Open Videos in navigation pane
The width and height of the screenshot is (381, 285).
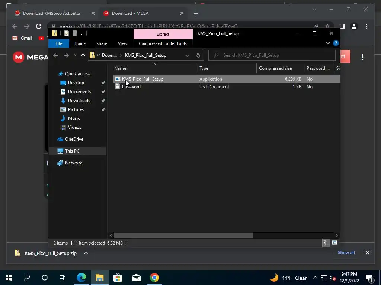74,127
